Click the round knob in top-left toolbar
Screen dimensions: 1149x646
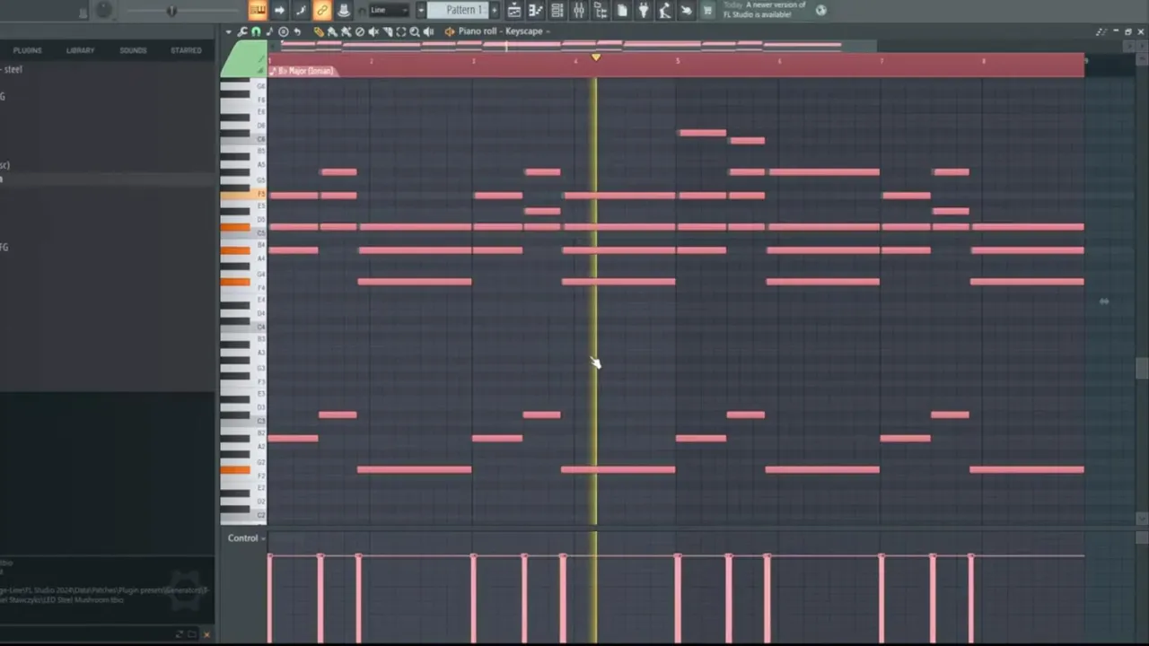click(x=104, y=10)
